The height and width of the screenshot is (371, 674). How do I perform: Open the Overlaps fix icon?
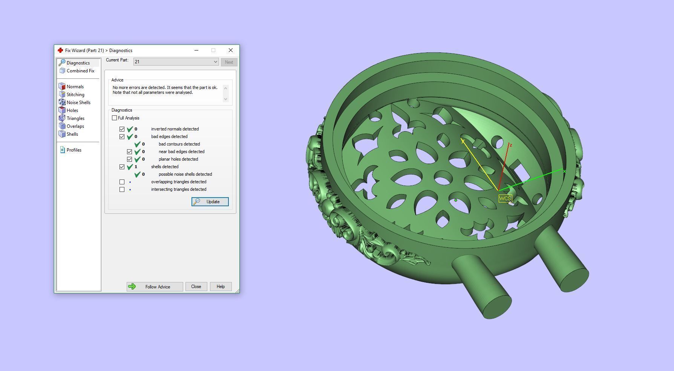click(62, 126)
